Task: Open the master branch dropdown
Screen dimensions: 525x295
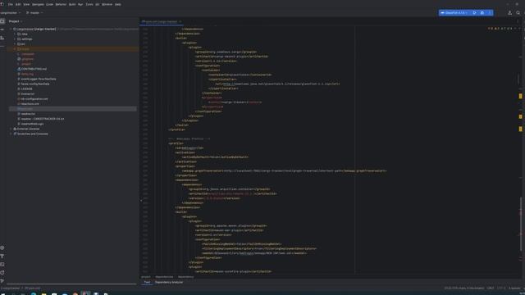Action: click(34, 13)
